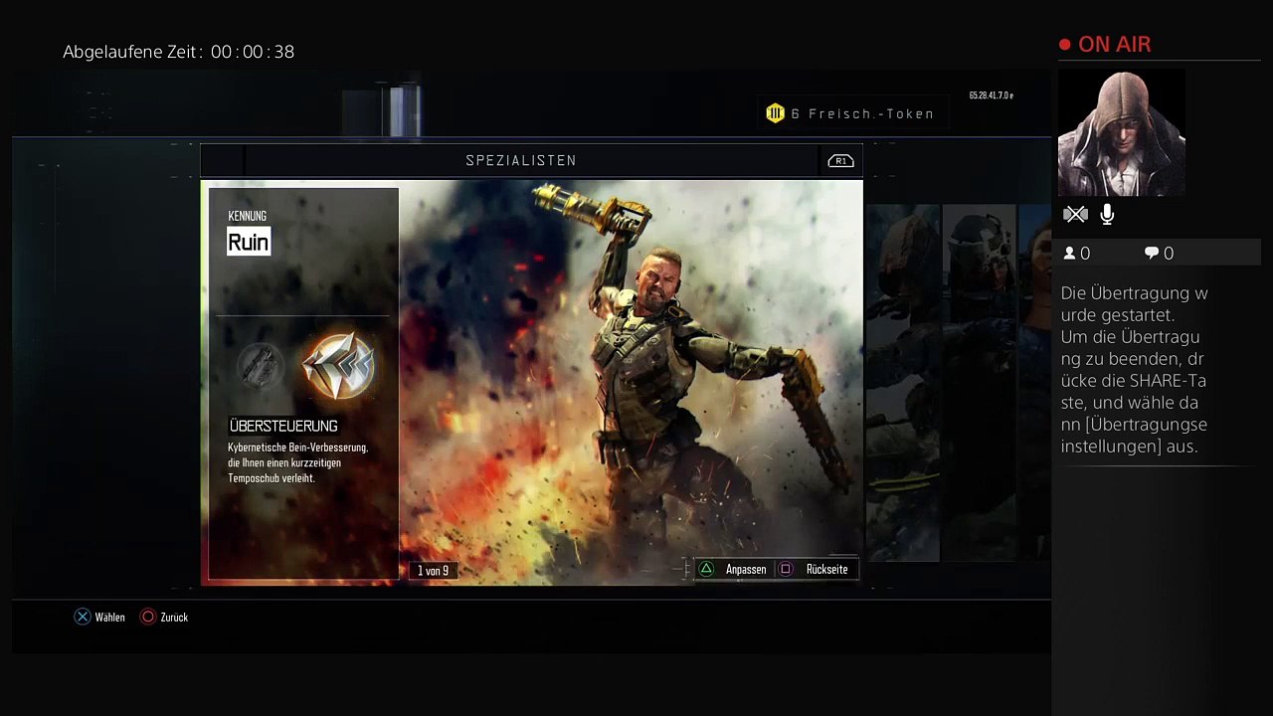This screenshot has height=716, width=1273.
Task: Click the microphone icon in the broadcast panel
Action: [x=1107, y=214]
